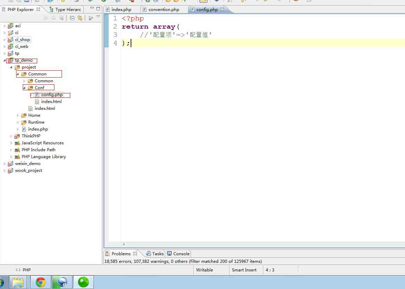Switch to the index.php editor tab
This screenshot has height=289, width=405.
click(x=121, y=10)
